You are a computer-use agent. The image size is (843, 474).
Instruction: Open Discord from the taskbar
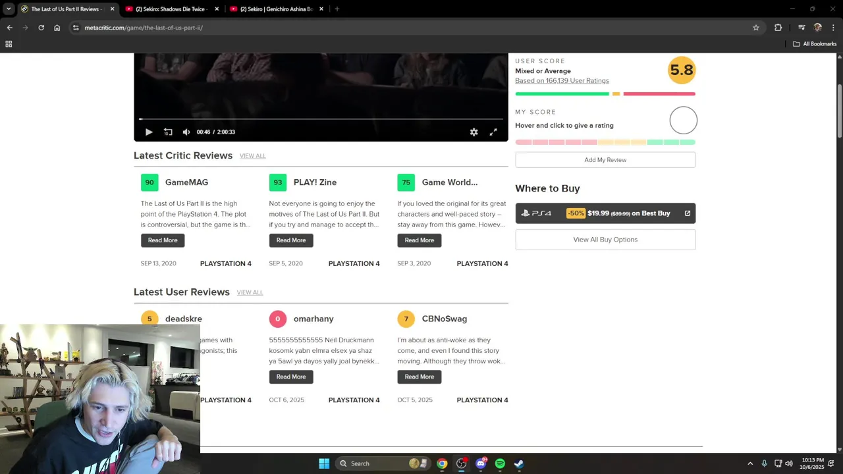tap(481, 463)
